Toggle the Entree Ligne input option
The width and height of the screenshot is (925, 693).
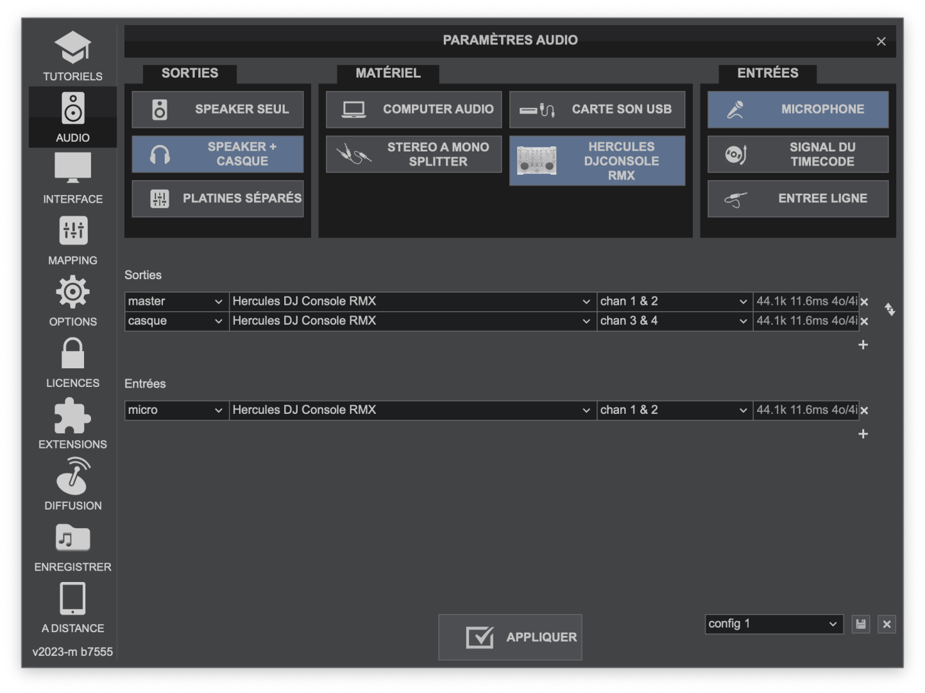click(x=797, y=198)
